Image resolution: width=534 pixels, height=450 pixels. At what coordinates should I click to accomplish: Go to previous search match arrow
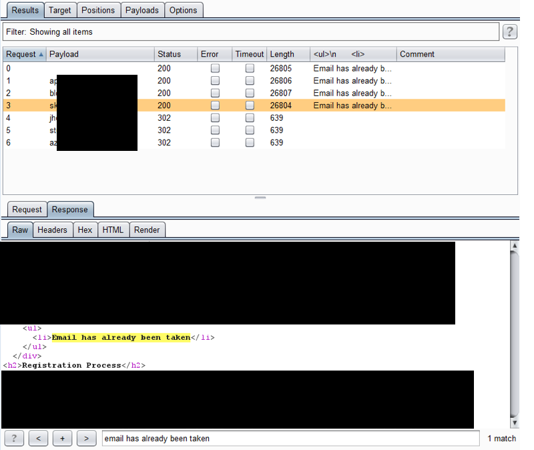pos(38,439)
